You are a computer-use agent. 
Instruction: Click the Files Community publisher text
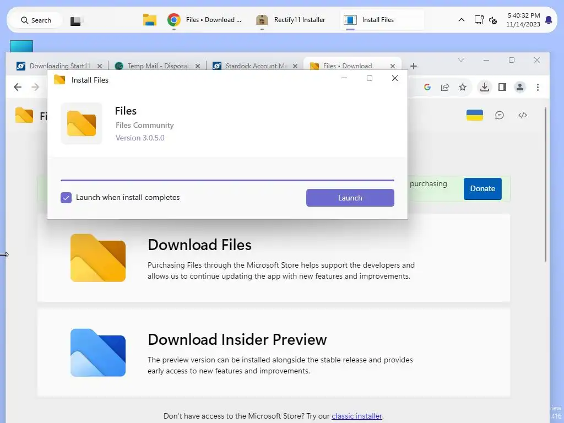coord(145,125)
